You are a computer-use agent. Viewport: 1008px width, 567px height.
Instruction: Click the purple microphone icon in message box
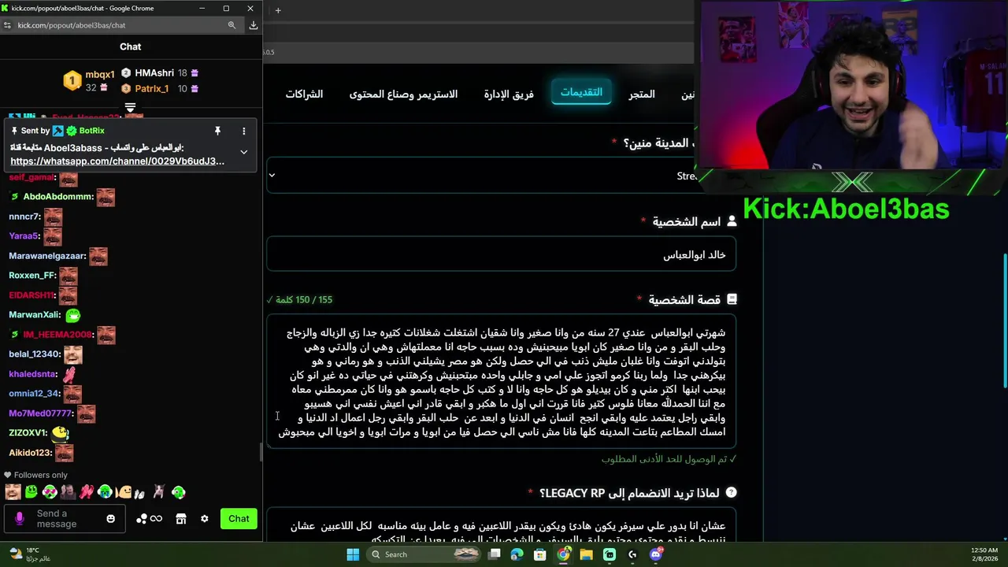coord(20,519)
